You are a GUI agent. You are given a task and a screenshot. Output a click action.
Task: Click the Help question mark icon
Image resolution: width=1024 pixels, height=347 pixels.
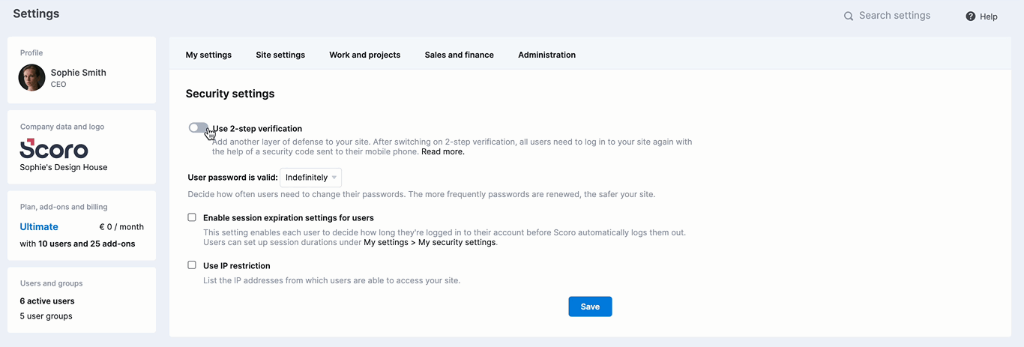click(971, 16)
